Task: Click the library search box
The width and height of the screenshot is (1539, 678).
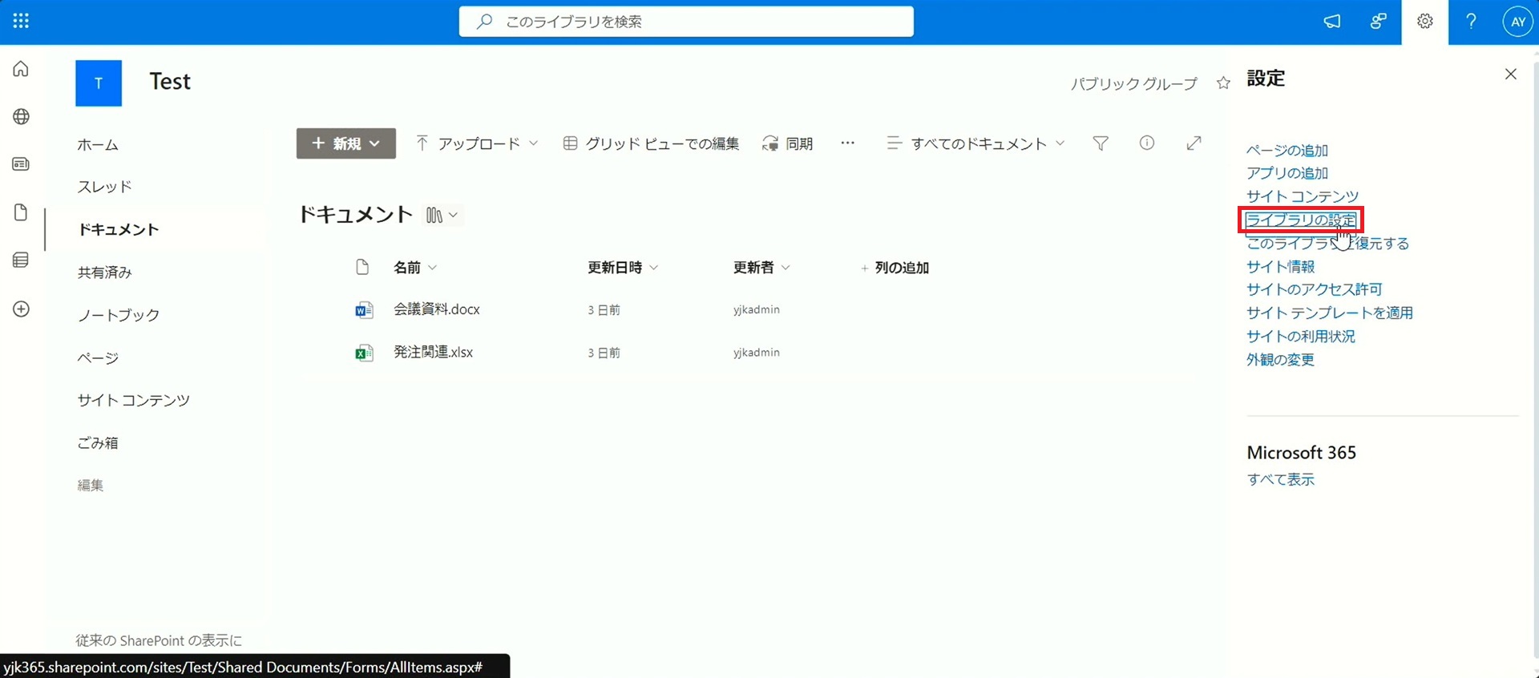Action: click(x=686, y=22)
